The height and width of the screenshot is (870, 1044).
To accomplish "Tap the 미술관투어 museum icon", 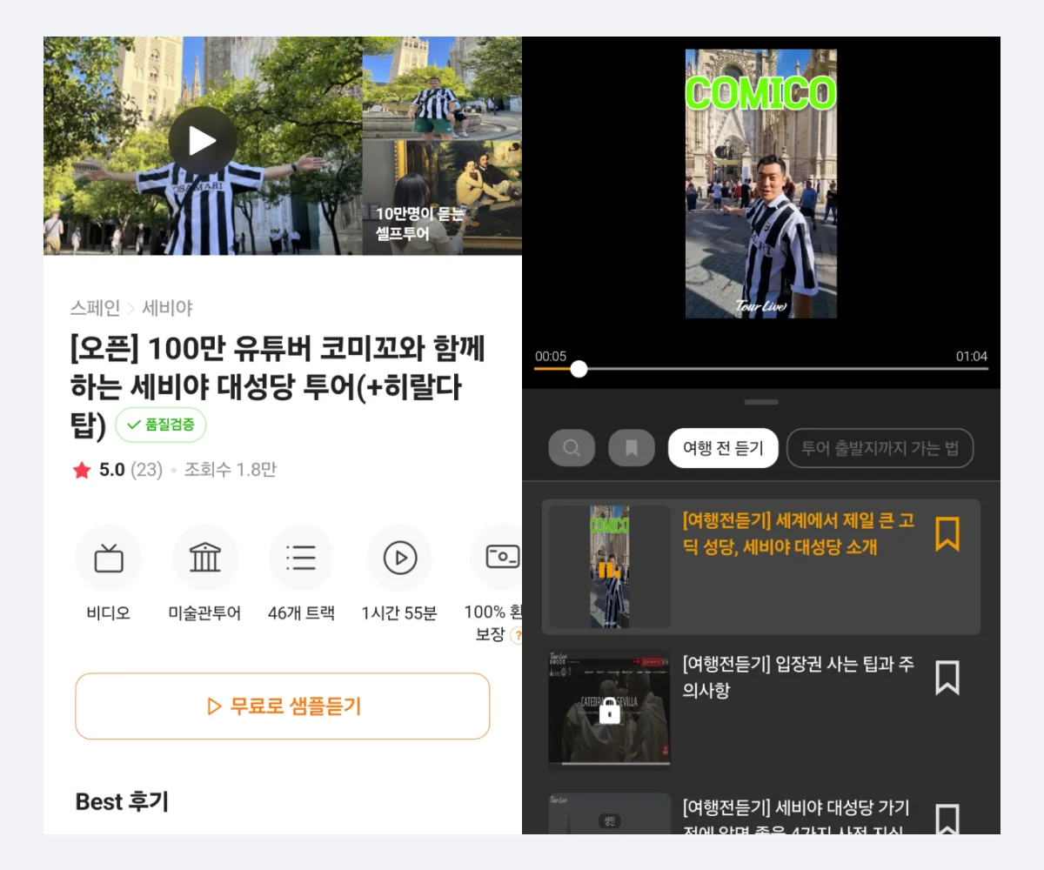I will point(204,557).
